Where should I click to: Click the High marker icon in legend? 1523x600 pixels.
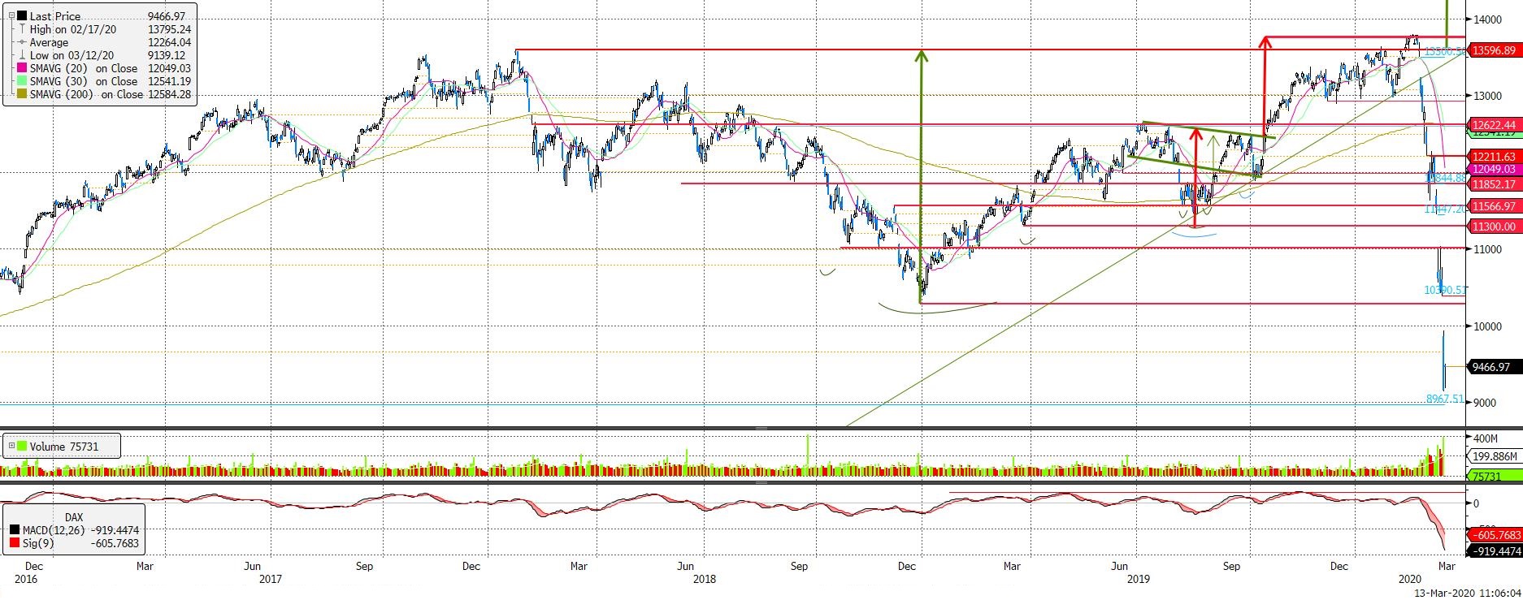pos(22,29)
